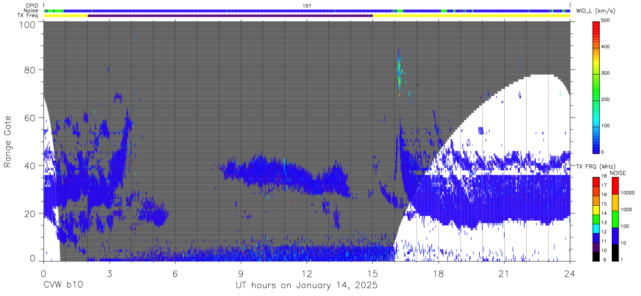Click the TX frequency color legend bar

click(596, 219)
